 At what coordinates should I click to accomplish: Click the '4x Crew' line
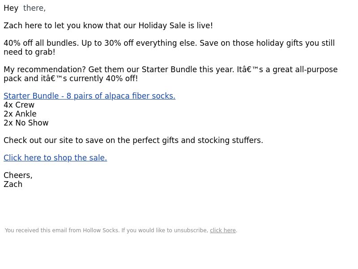[x=19, y=105]
